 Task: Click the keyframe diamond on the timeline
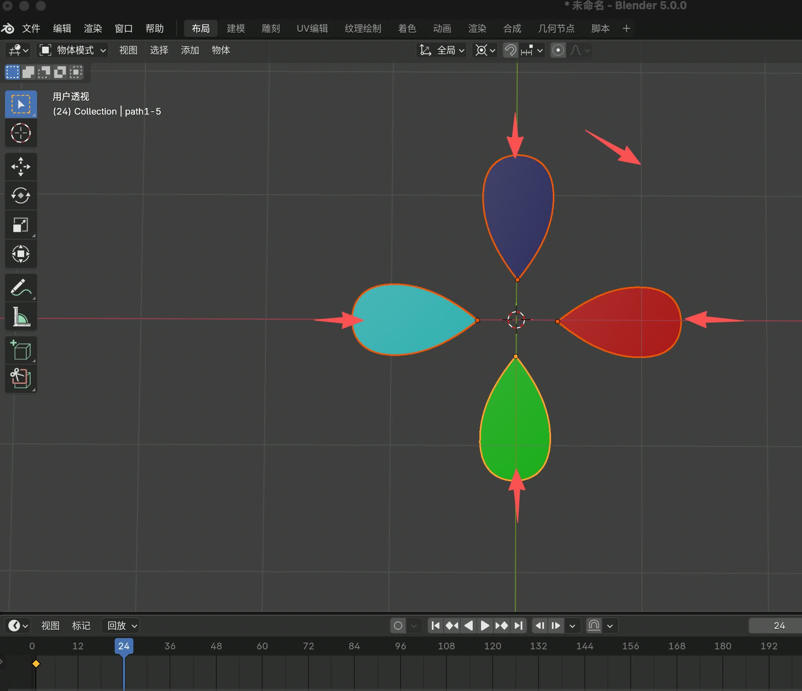pyautogui.click(x=36, y=663)
